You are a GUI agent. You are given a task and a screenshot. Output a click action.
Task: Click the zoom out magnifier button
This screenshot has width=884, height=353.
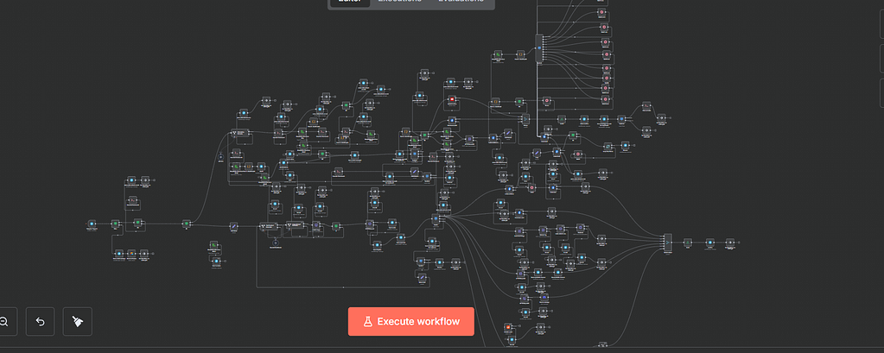click(4, 321)
